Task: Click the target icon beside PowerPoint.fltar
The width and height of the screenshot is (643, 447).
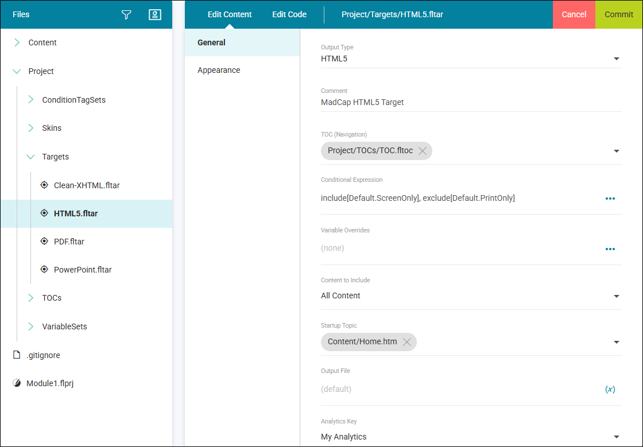Action: 44,269
